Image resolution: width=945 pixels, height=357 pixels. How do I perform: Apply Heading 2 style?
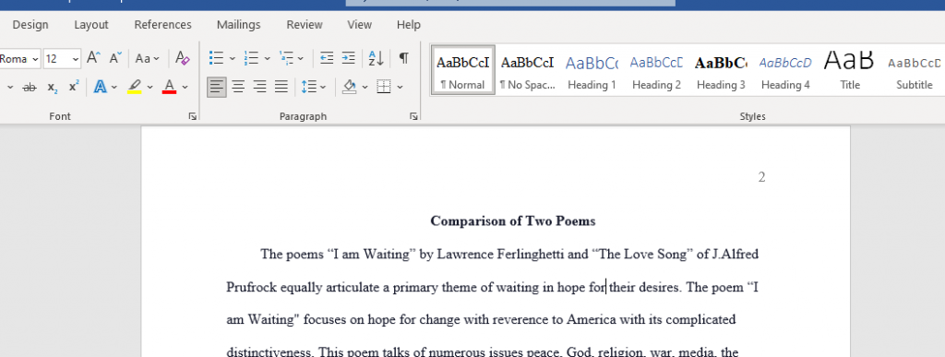(x=656, y=70)
